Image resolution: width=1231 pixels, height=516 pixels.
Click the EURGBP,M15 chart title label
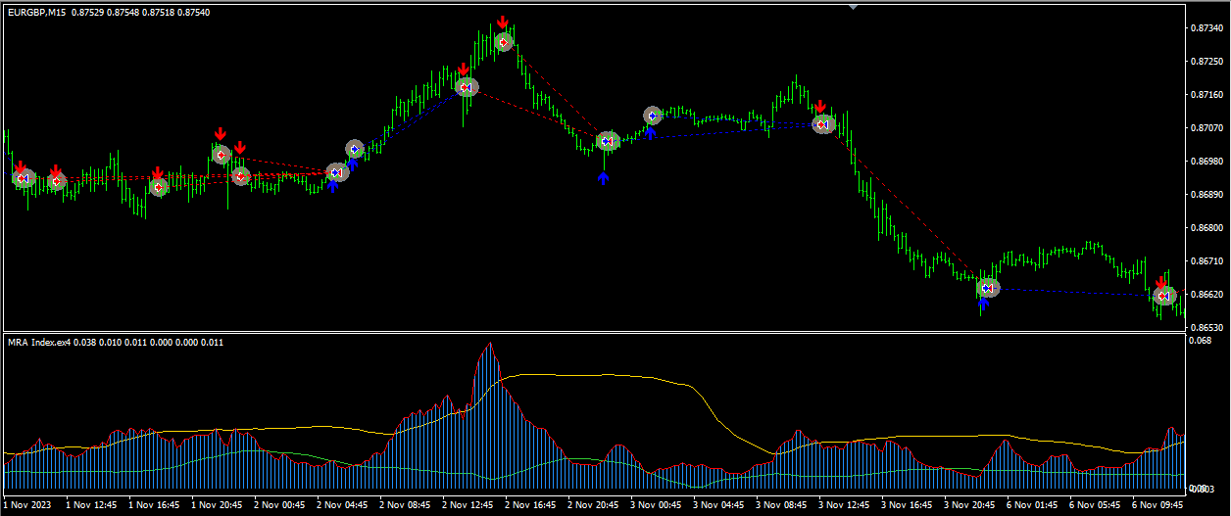pos(38,13)
